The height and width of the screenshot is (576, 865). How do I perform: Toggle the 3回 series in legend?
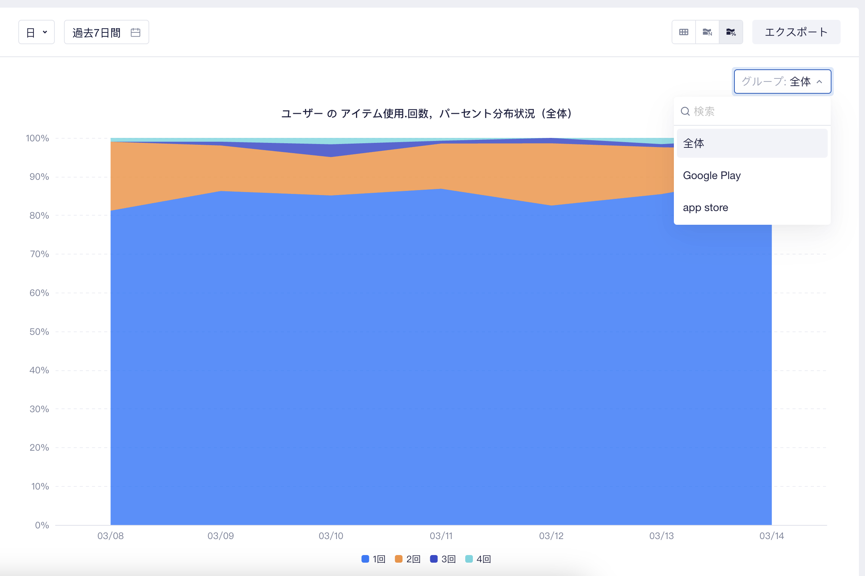(x=443, y=559)
